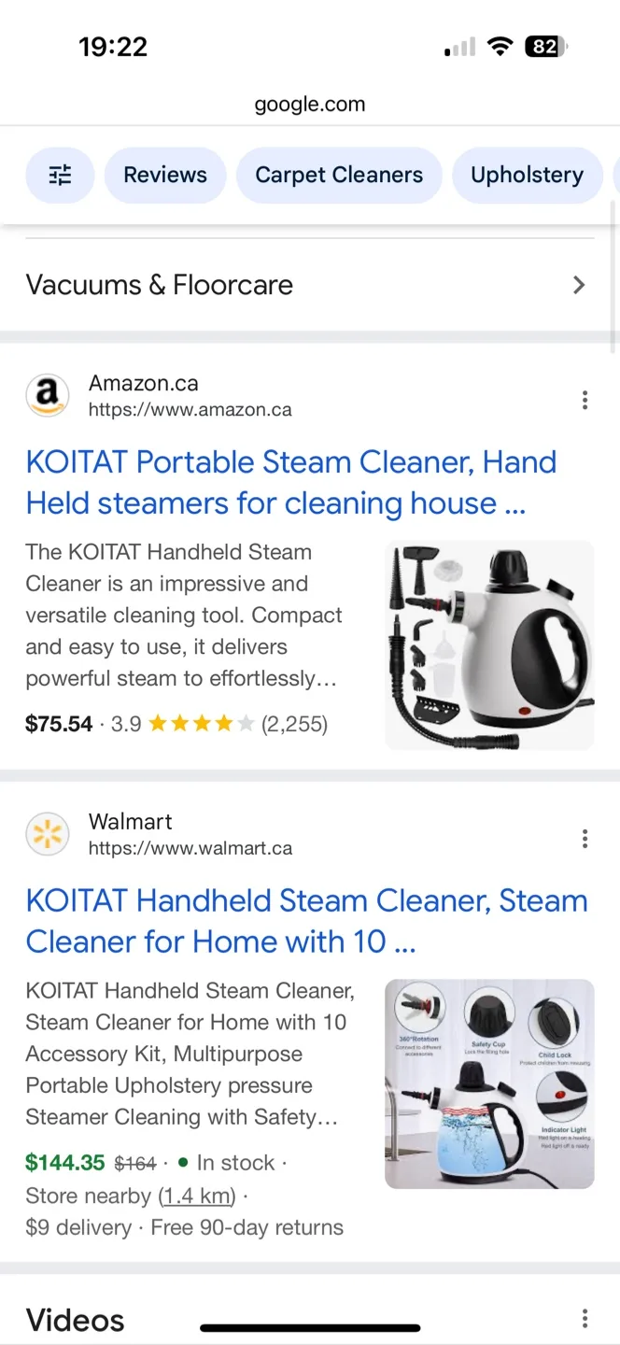Open the search filters icon

click(x=60, y=175)
